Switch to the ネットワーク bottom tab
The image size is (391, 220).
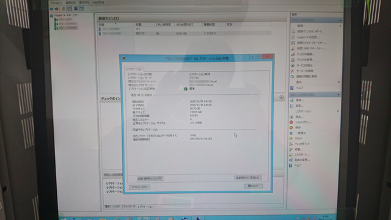click(129, 207)
